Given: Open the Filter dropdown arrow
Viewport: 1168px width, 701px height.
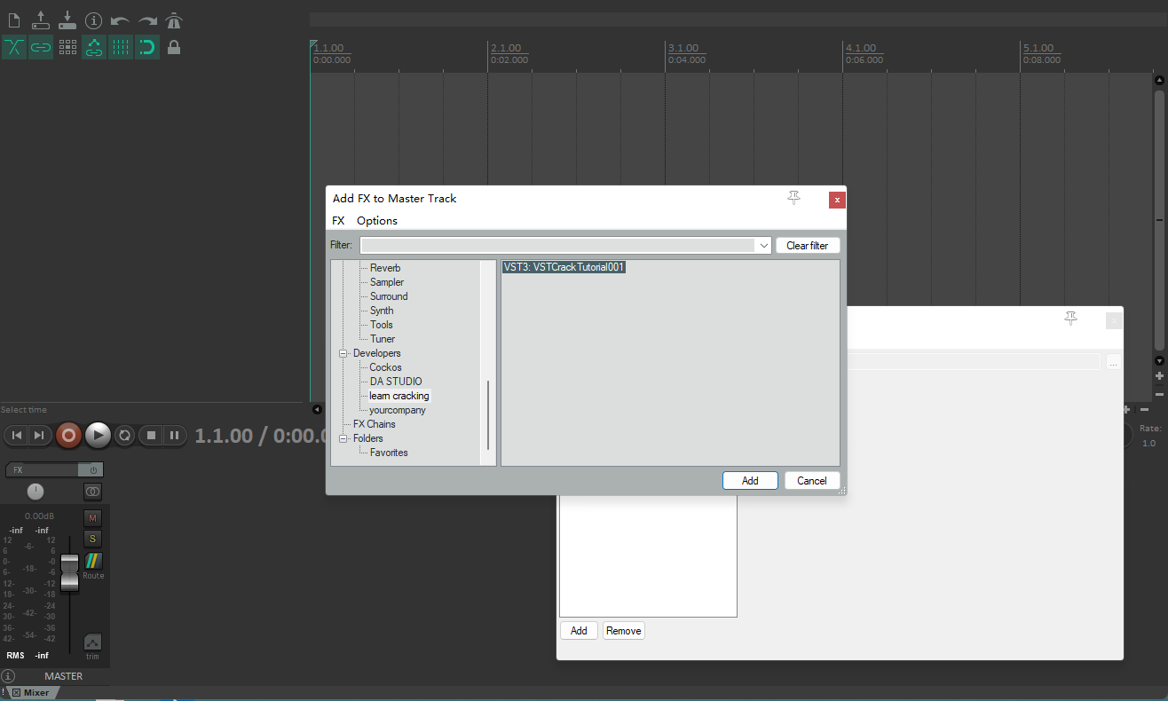Looking at the screenshot, I should (x=762, y=246).
